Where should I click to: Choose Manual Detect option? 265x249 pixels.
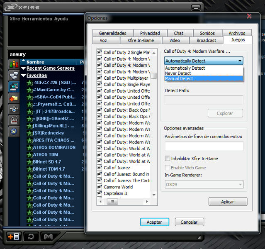pos(204,78)
